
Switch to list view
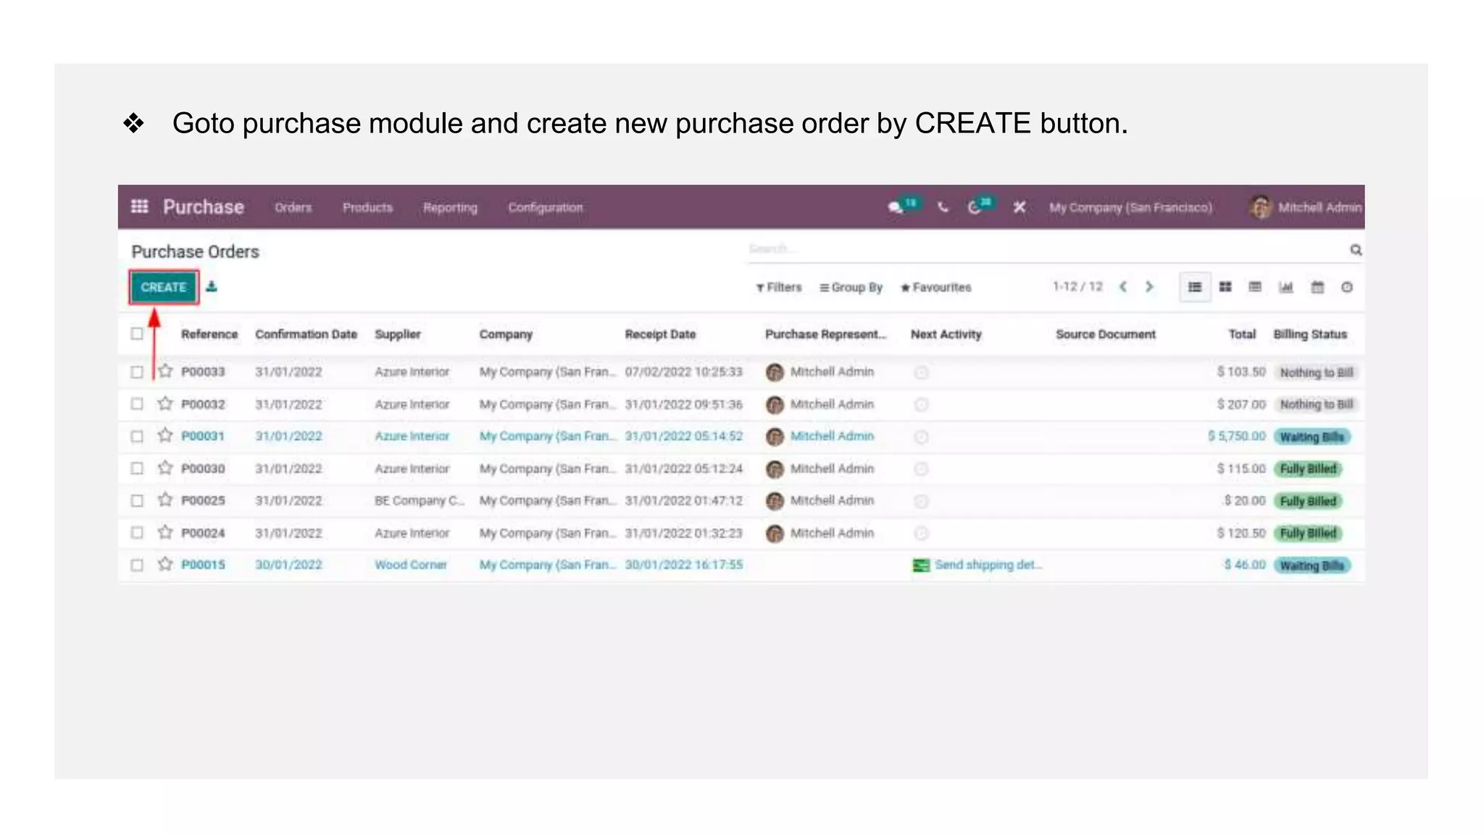[x=1195, y=287]
